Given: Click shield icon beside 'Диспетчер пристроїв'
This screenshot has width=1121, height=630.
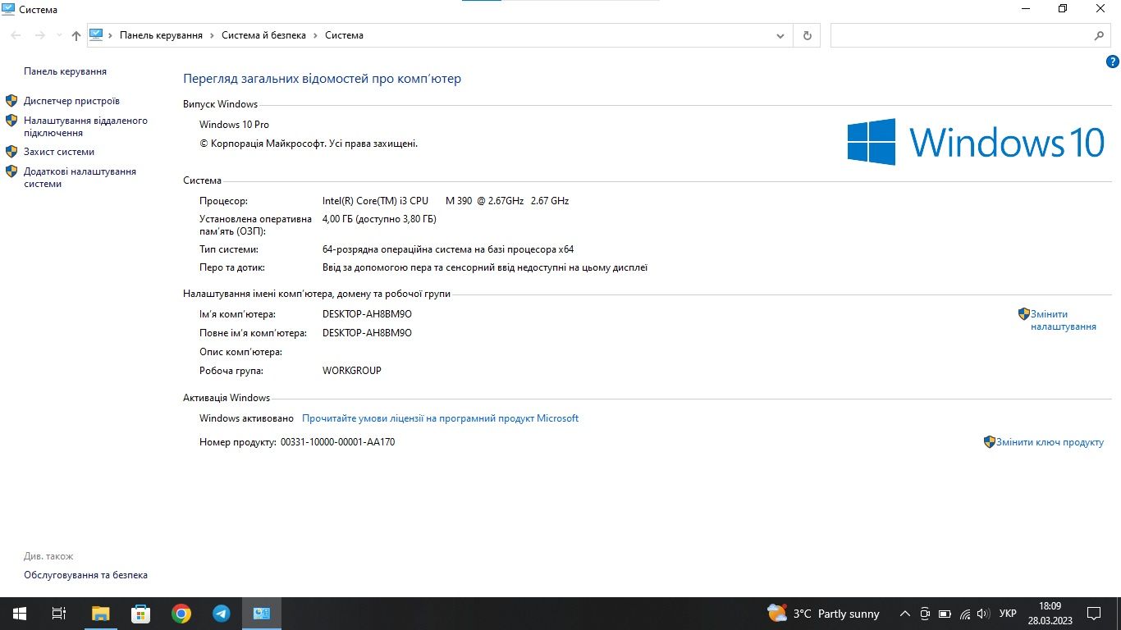Looking at the screenshot, I should [x=11, y=101].
